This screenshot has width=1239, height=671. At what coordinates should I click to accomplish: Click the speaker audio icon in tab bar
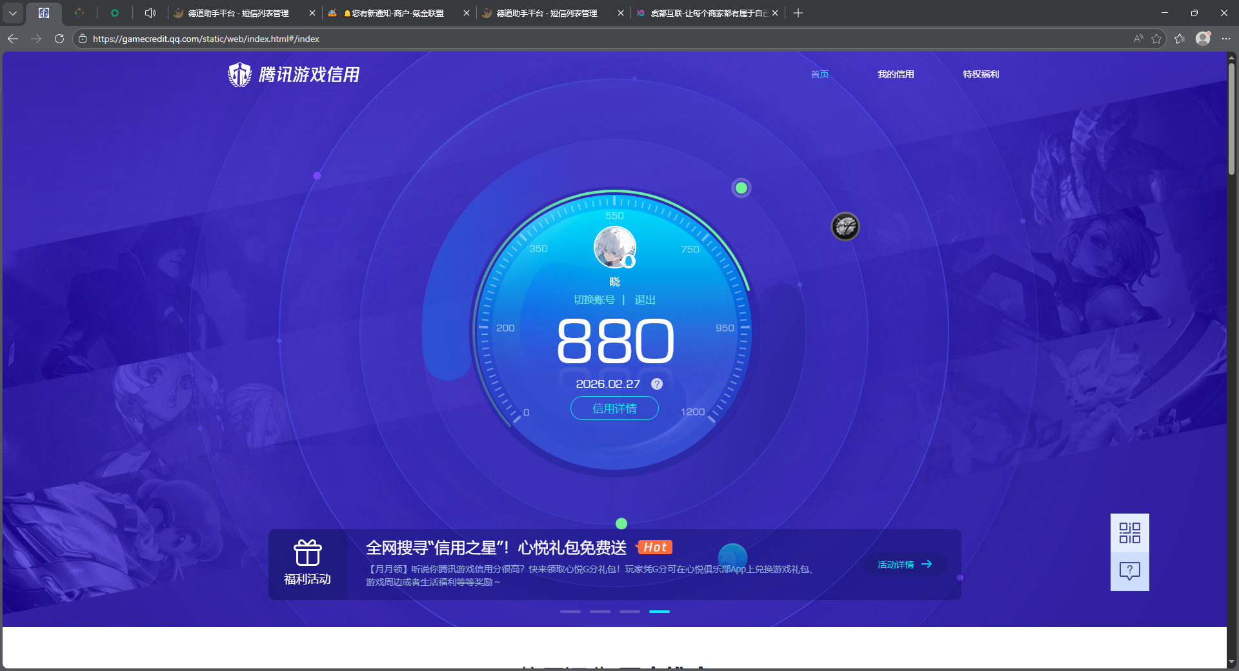150,13
